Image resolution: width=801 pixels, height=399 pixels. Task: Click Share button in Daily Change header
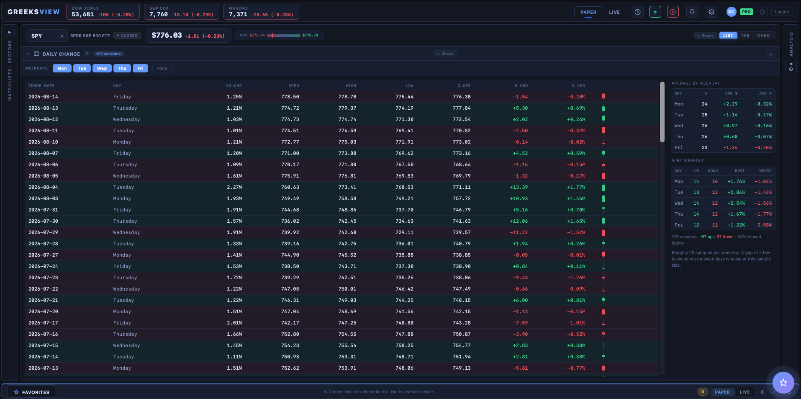[445, 54]
